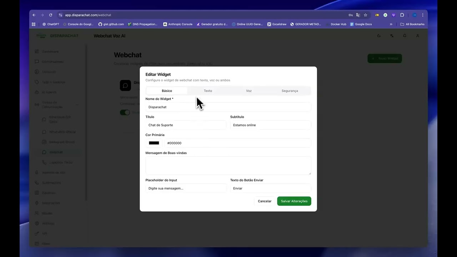Open the user profile icon in the app header
This screenshot has height=257, width=457.
click(x=417, y=36)
